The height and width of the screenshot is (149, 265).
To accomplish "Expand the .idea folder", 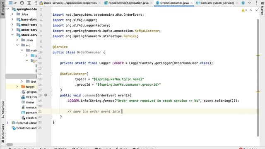I will coord(12,14).
